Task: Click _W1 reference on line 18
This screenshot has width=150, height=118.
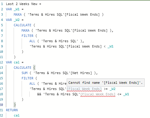Action: tap(126, 94)
